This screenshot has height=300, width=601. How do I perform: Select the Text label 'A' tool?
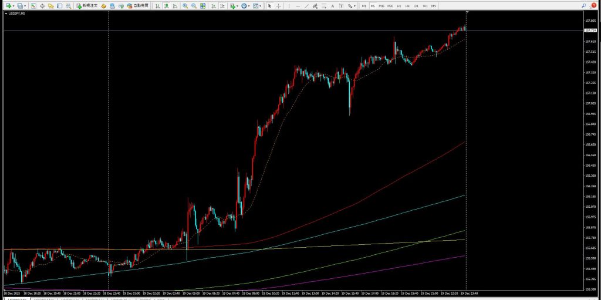pyautogui.click(x=333, y=6)
